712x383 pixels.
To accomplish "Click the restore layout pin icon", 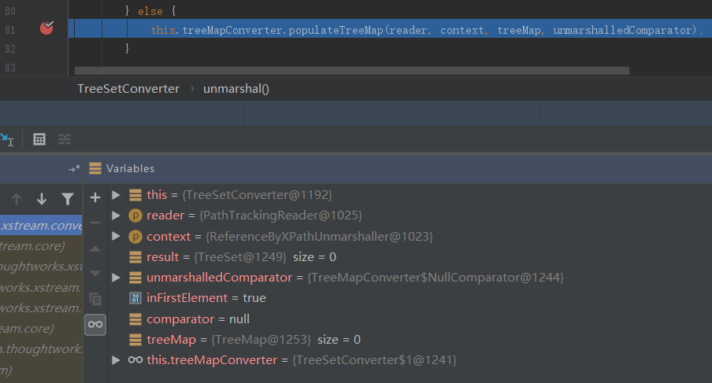I will [x=74, y=168].
